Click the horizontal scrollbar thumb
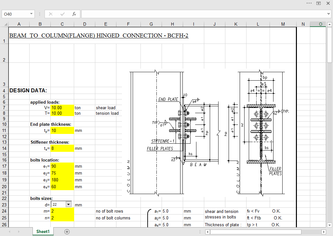 click(256, 232)
